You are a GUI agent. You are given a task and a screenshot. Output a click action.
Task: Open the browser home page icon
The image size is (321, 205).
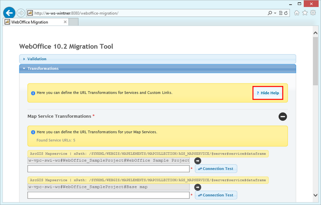click(x=297, y=13)
